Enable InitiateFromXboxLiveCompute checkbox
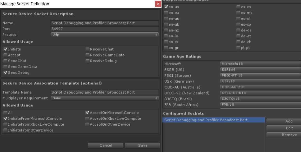The image size is (301, 152). [x=5, y=125]
